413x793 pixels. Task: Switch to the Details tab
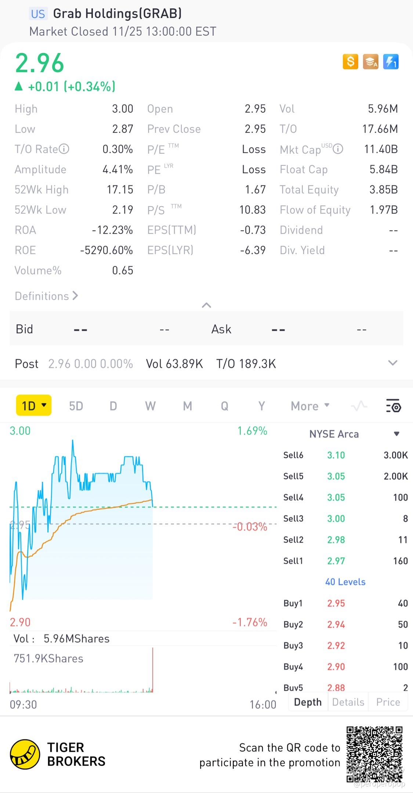(348, 702)
